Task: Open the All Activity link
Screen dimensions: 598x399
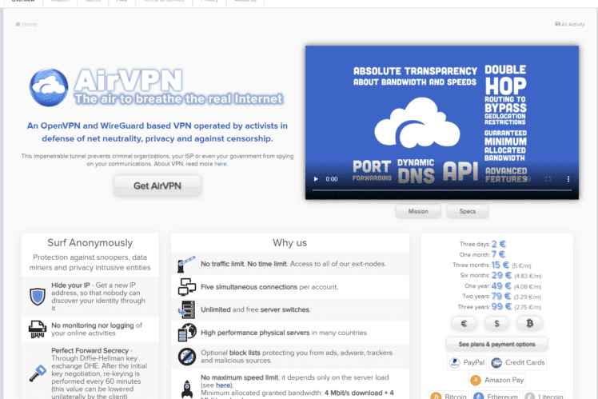Action: (x=569, y=25)
